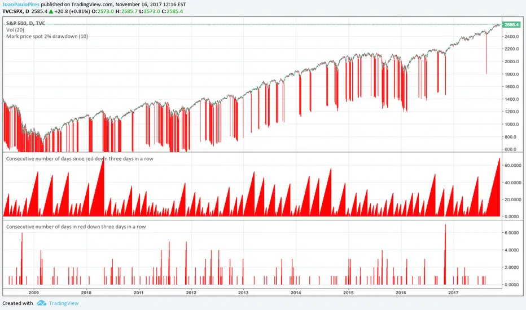Click the 2016 time axis label
This screenshot has height=310, width=526.
(401, 293)
